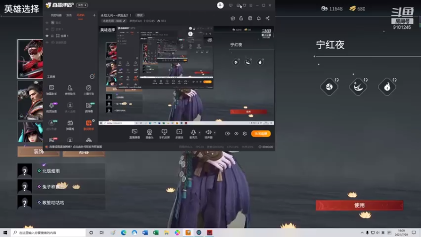Click the layout panel icon beside the bell
421x237 pixels.
coord(250,18)
